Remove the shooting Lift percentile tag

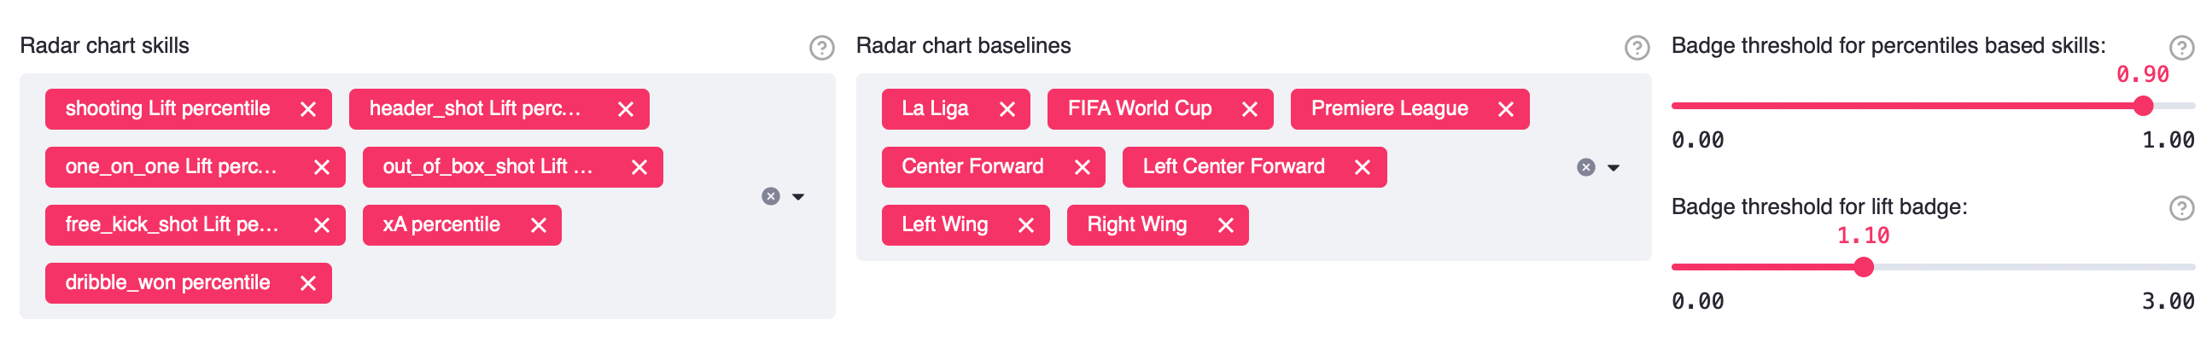[x=308, y=110]
